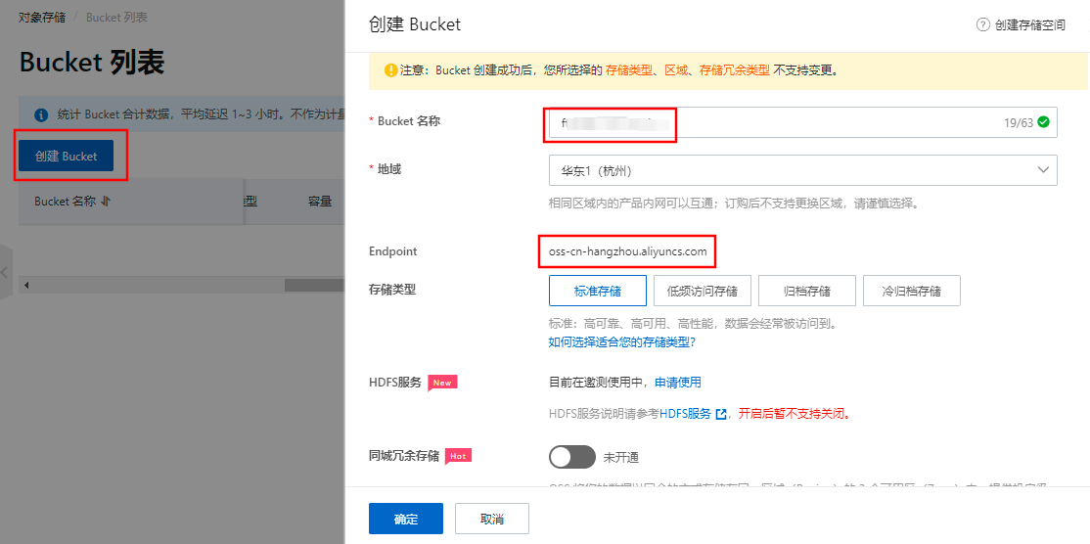This screenshot has width=1090, height=544.
Task: Cancel bucket creation with 取消
Action: [x=491, y=520]
